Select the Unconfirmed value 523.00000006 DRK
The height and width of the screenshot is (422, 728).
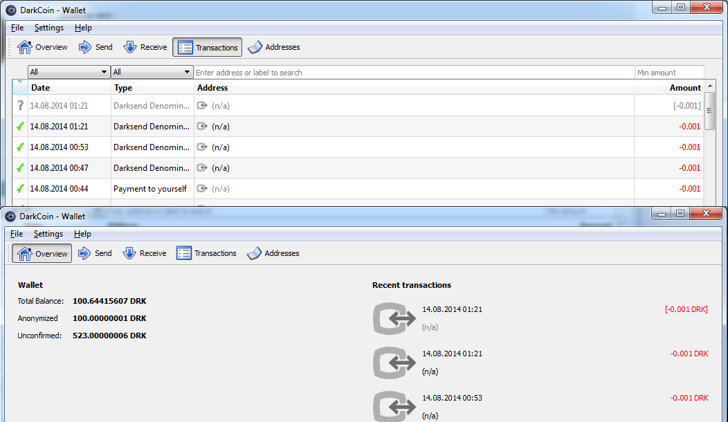pos(109,336)
